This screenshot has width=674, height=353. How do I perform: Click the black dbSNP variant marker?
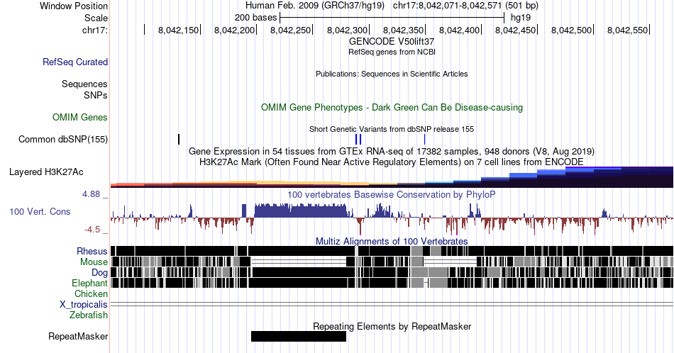coord(179,139)
